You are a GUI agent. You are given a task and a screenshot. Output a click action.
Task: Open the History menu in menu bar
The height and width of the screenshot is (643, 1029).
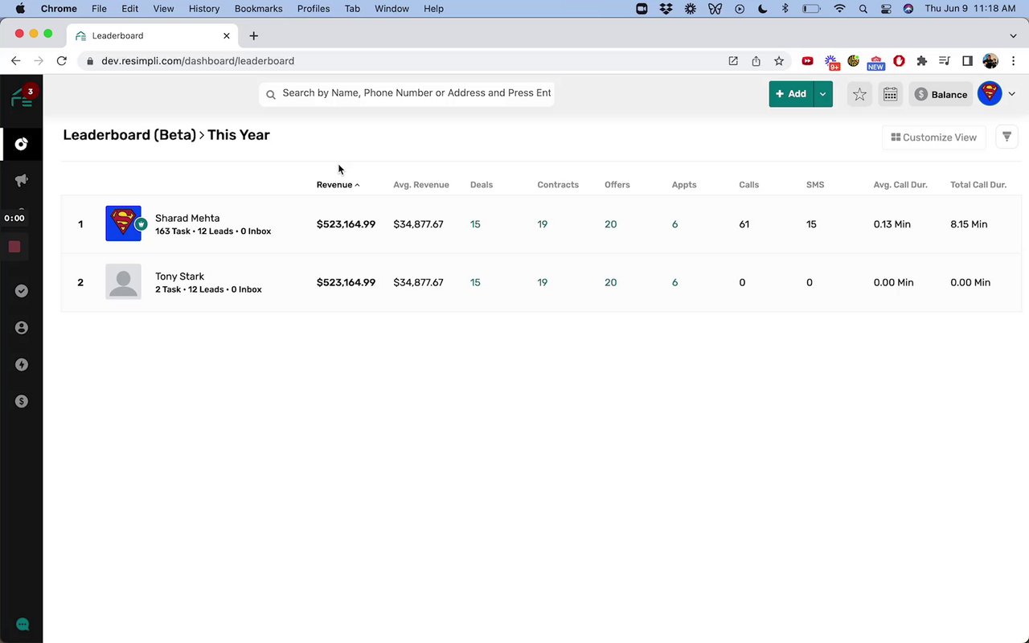coord(204,9)
